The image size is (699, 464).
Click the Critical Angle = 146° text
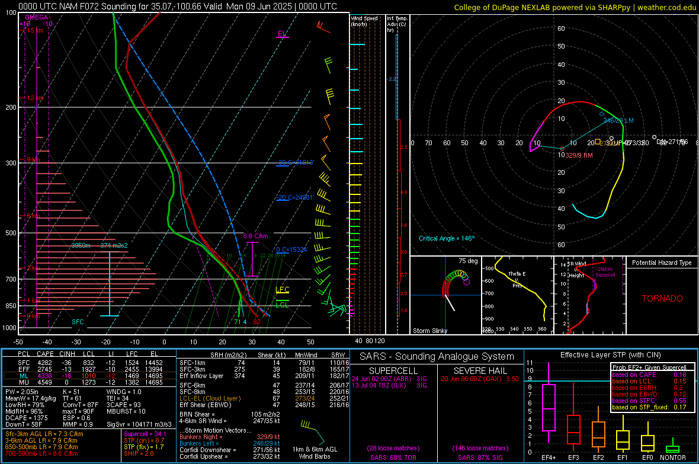(447, 238)
